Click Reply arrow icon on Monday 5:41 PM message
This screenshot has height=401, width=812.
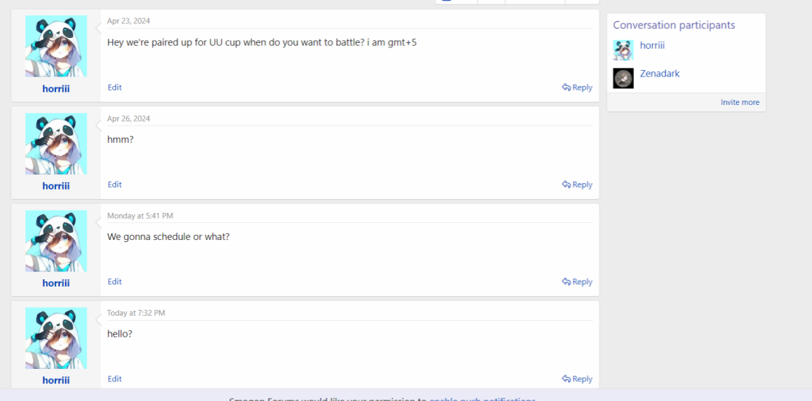(566, 281)
